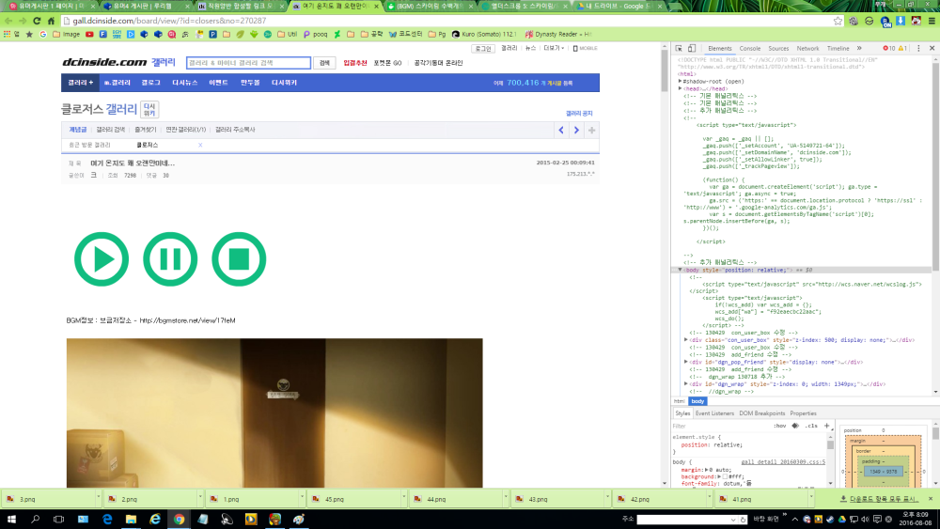Click the Chrome icon in the taskbar
The image size is (940, 529).
tap(178, 519)
